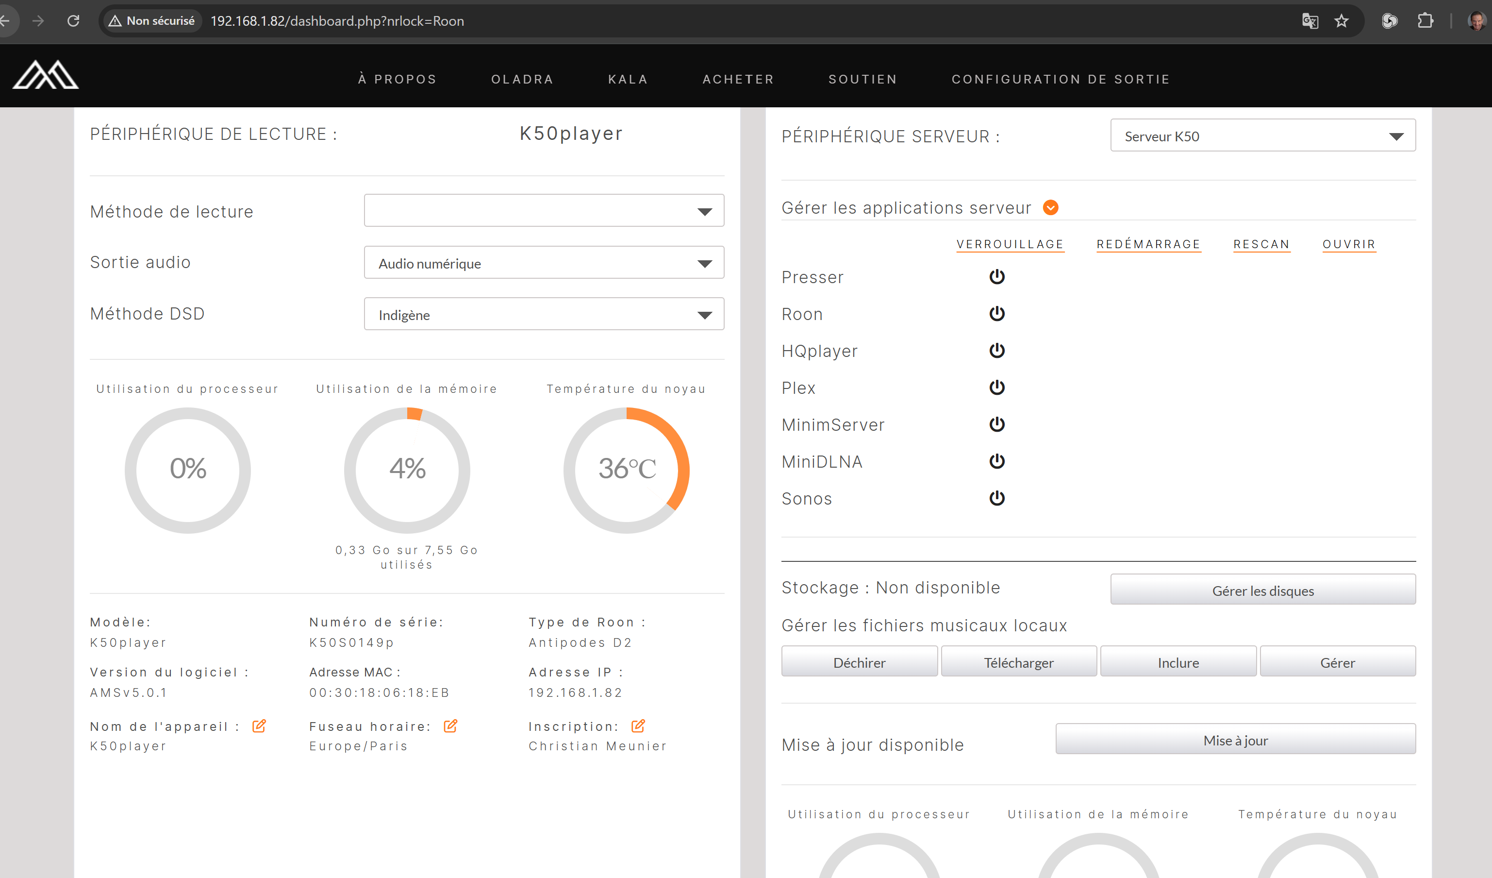The width and height of the screenshot is (1492, 878).
Task: Toggle power for the Sonos app
Action: pyautogui.click(x=997, y=498)
